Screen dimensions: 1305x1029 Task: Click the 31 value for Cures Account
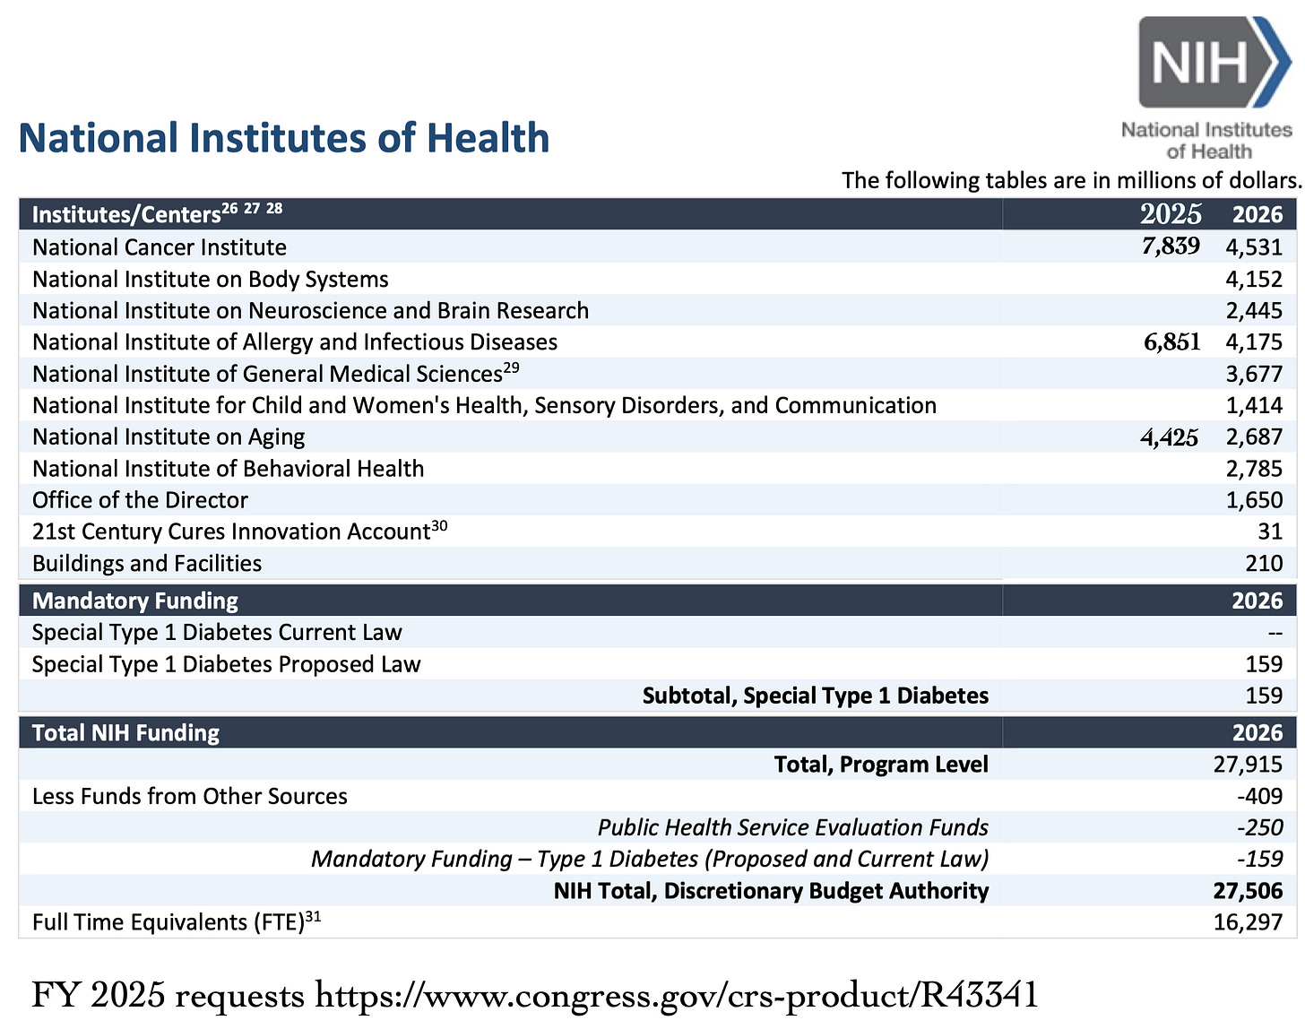[1270, 532]
